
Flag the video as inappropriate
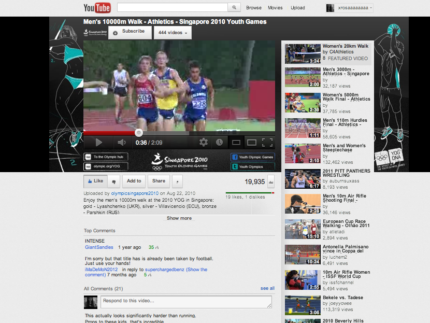177,181
